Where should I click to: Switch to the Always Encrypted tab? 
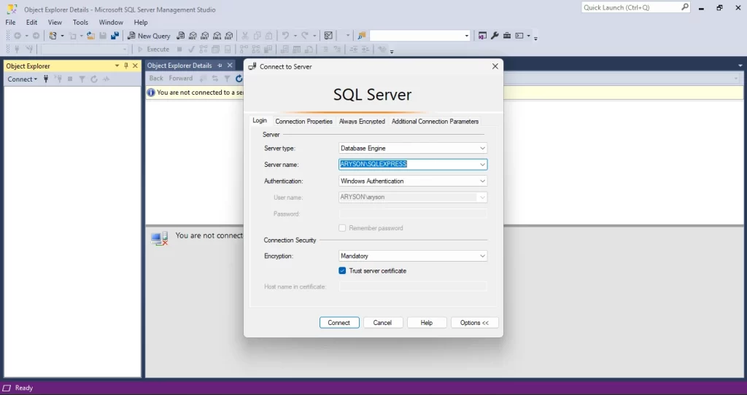click(362, 122)
